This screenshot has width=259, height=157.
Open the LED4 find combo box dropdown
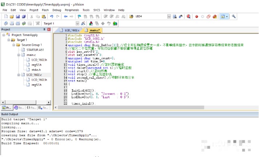[x=169, y=17]
